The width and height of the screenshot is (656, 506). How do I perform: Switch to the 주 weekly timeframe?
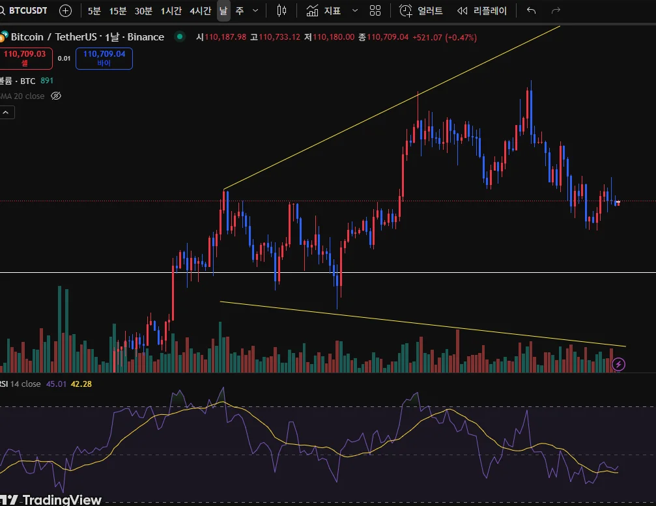[240, 11]
